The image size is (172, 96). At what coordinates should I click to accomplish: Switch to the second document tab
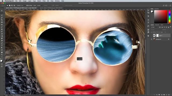click(51, 8)
